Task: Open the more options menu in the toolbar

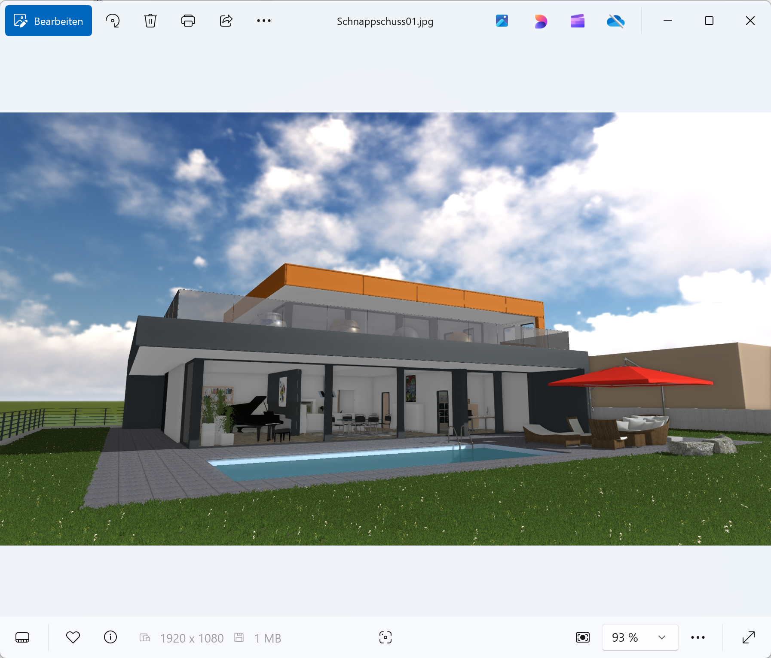Action: [263, 20]
